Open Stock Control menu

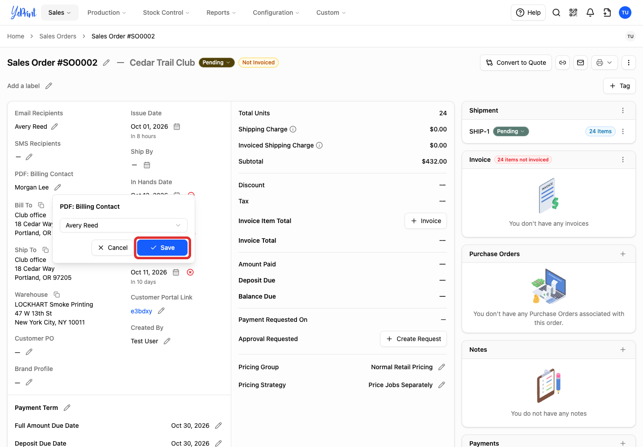click(x=166, y=13)
